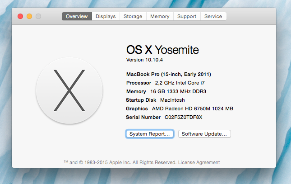Screen dimensions: 291x184
Task: Click the 2,2 GHz Intel Core i7 value
Action: 180,83
